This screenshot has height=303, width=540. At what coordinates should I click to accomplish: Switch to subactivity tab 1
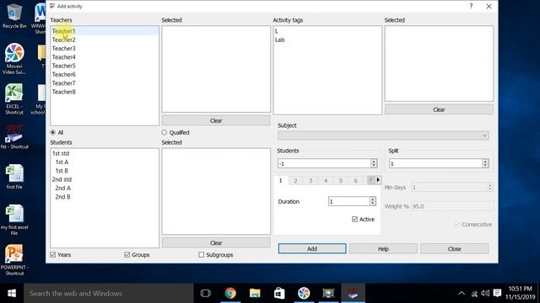coord(280,180)
